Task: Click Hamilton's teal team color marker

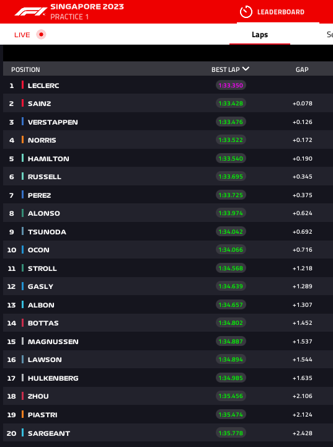Action: 22,158
